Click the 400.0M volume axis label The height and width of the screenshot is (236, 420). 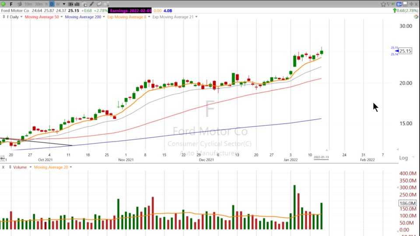tap(408, 174)
